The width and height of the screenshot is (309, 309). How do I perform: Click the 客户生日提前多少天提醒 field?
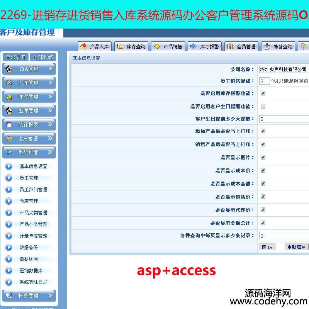click(284, 119)
